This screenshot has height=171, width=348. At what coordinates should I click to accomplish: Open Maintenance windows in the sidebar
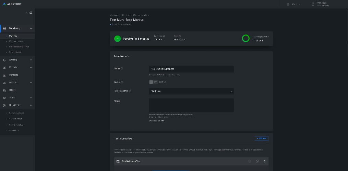point(19,47)
